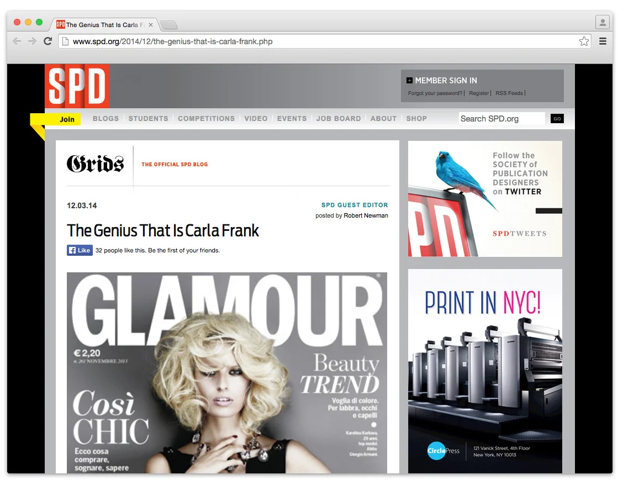
Task: Click The Official SPD Blog text
Action: click(175, 164)
